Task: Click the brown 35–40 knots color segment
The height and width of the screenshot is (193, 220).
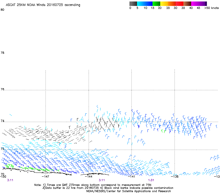Action: [x=187, y=4]
